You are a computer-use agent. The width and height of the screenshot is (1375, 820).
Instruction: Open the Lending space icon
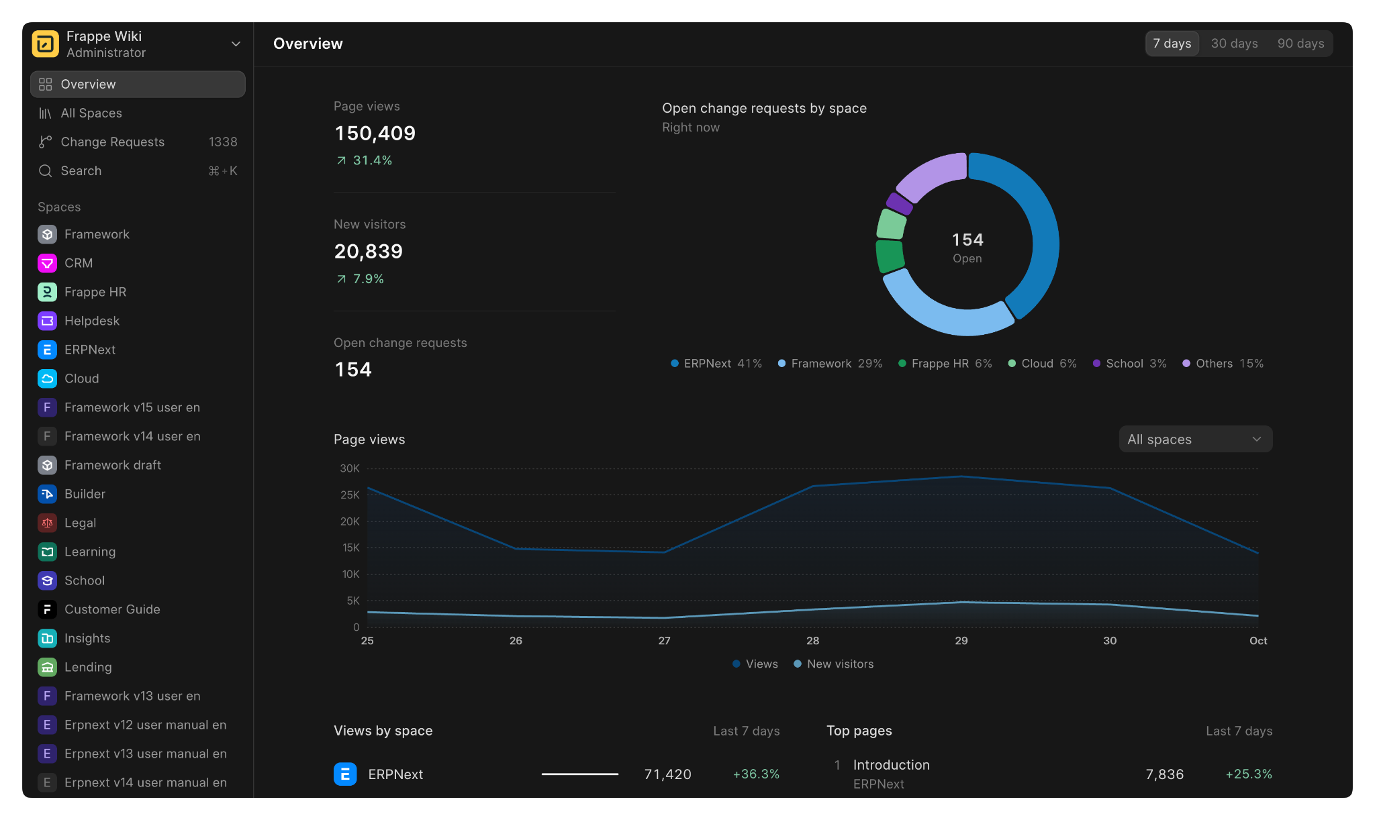(47, 667)
